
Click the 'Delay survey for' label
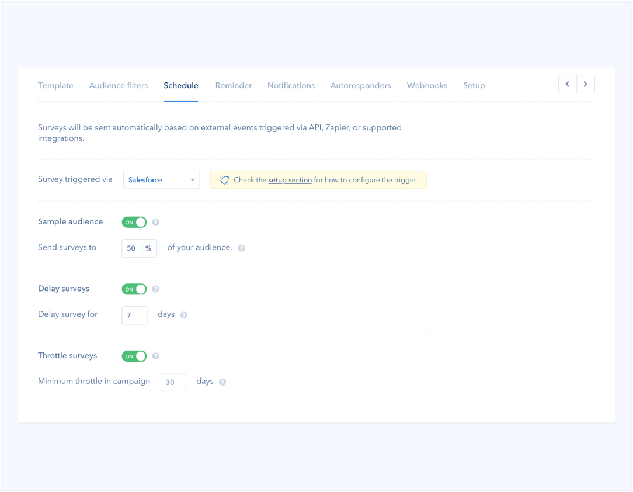pyautogui.click(x=68, y=314)
